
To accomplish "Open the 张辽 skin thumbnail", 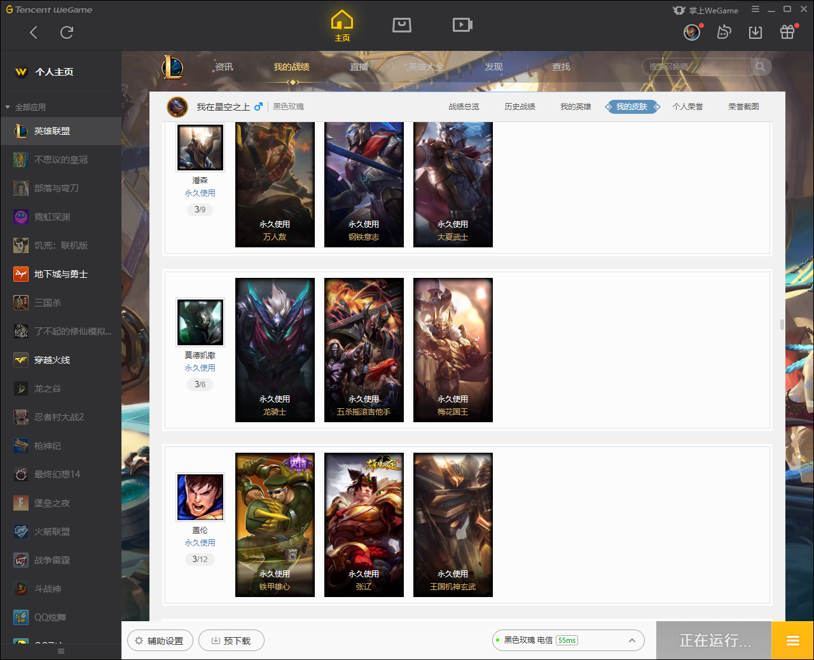I will coord(364,525).
